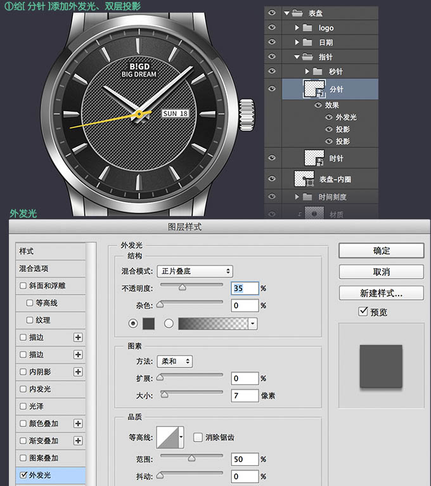Screen dimensions: 431x486
Task: Open the 等高线 contour picker arrow
Action: (x=181, y=437)
